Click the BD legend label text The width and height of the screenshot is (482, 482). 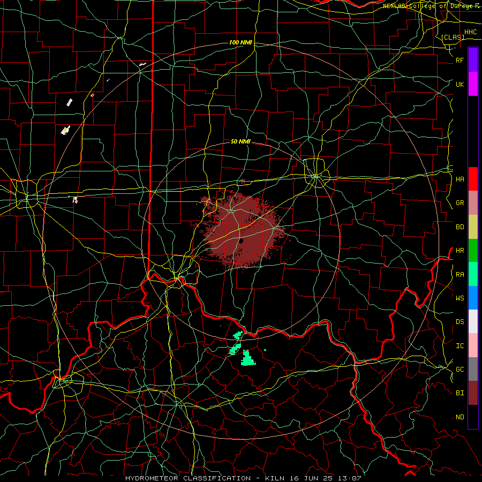tap(460, 227)
